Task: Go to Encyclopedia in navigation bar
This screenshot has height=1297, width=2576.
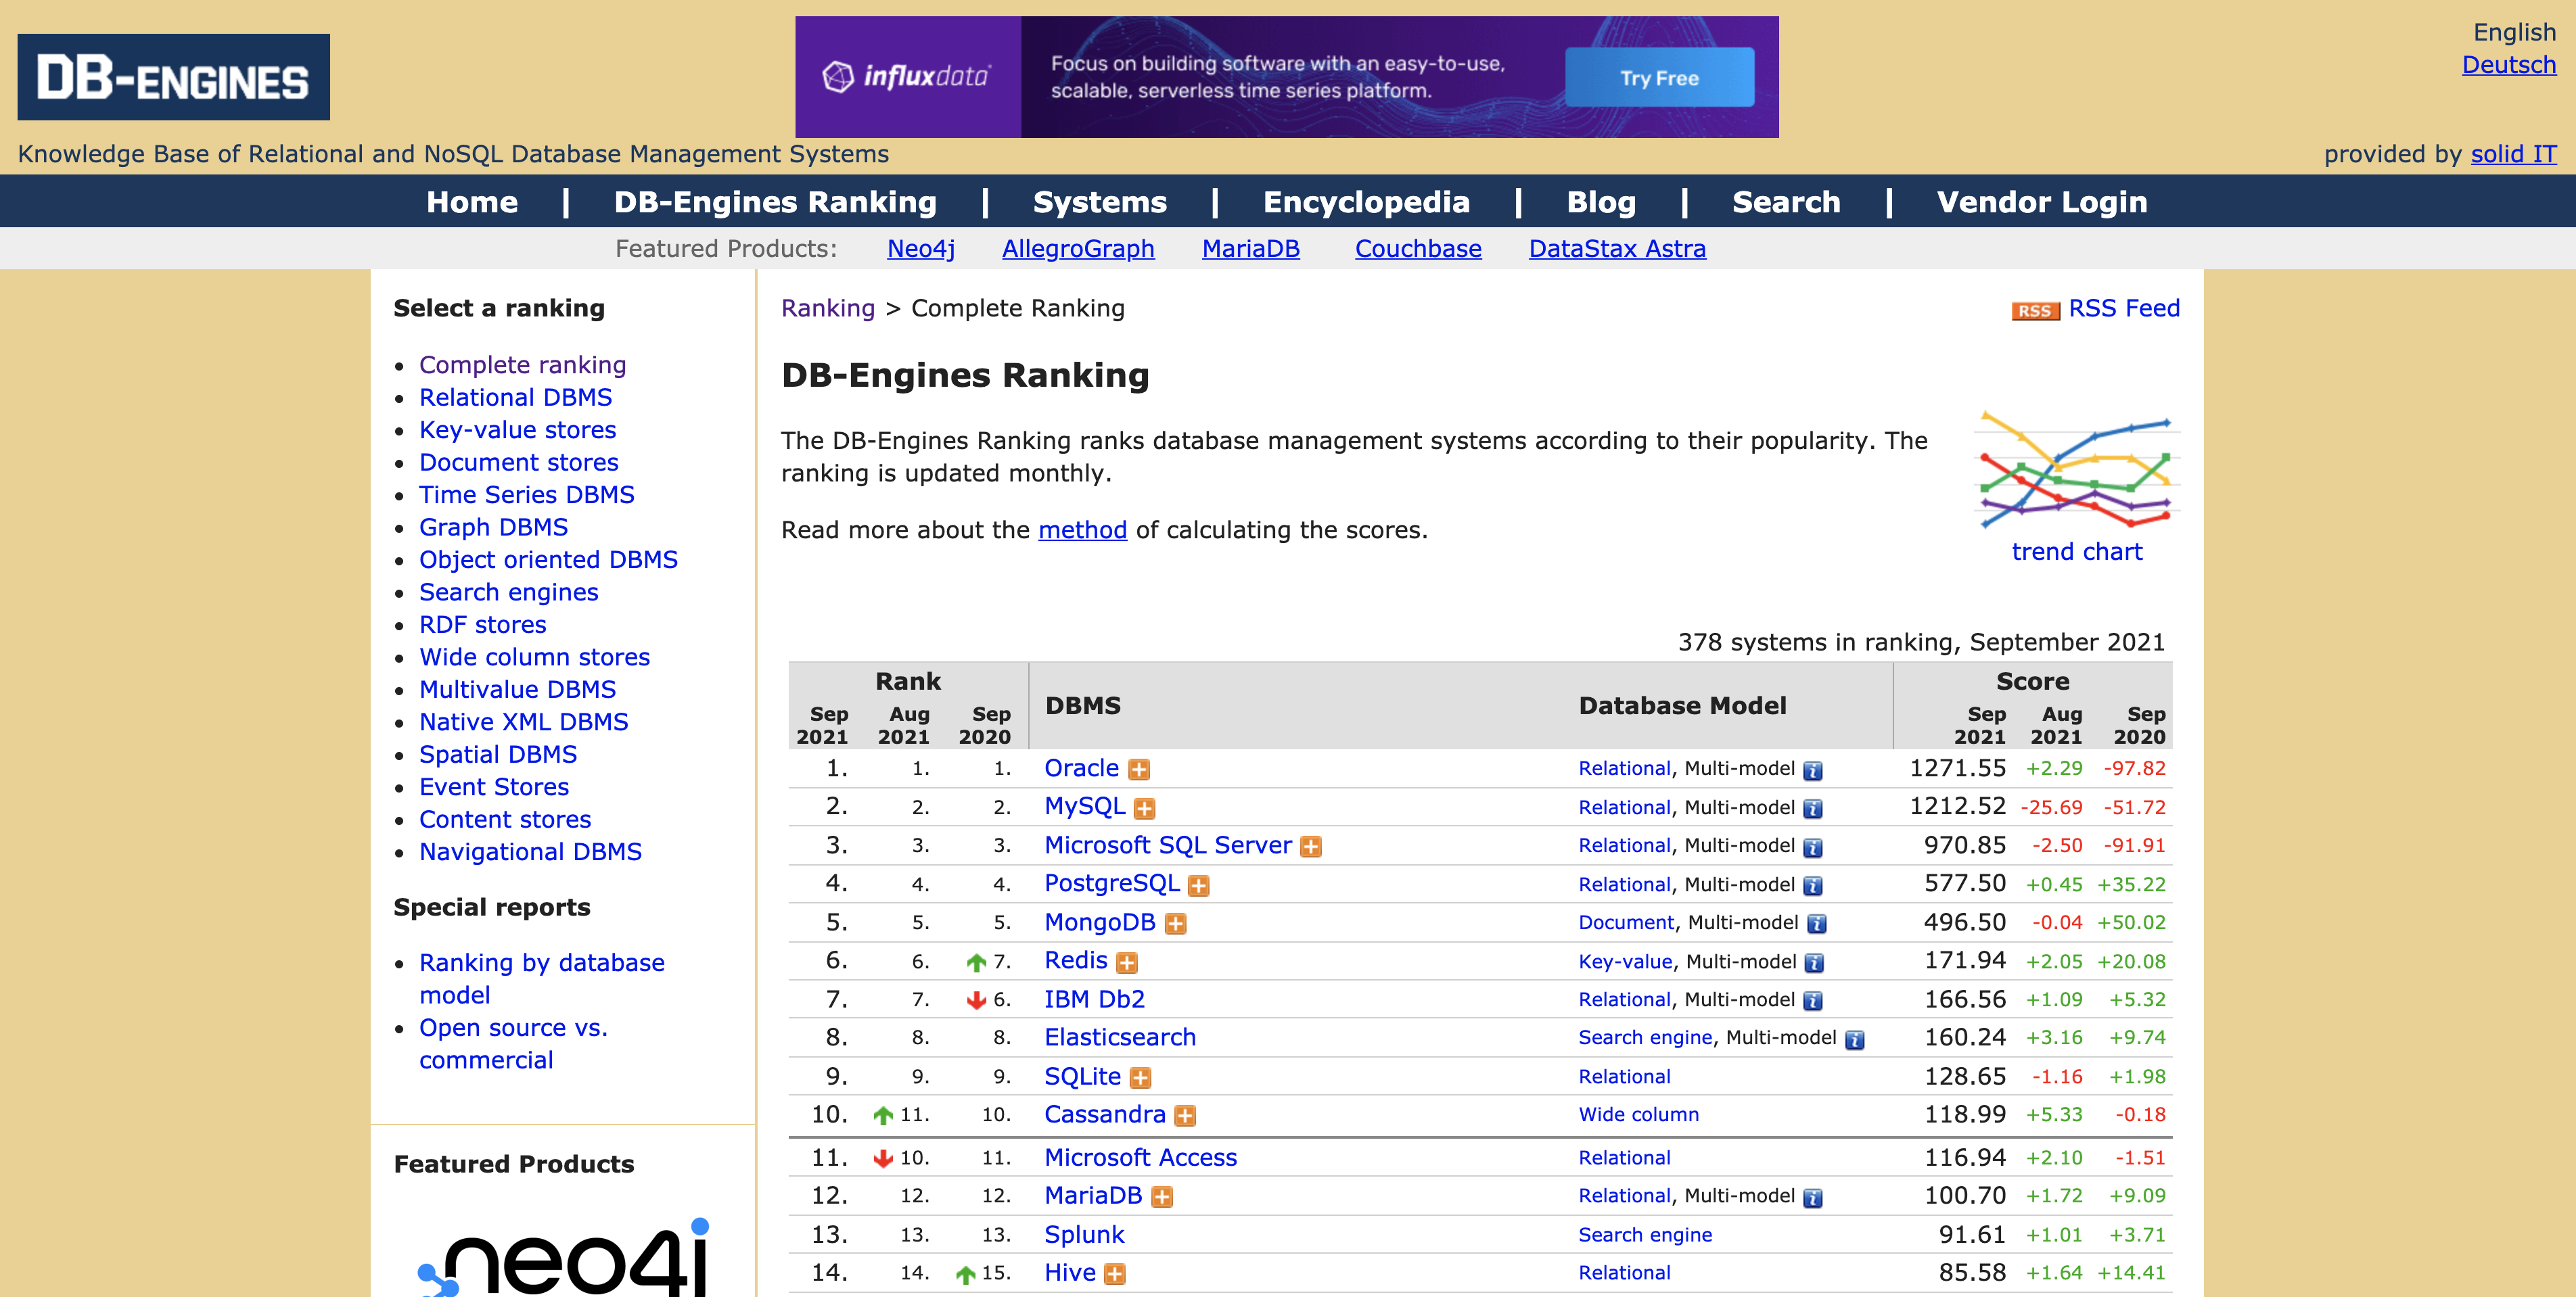Action: (x=1366, y=202)
